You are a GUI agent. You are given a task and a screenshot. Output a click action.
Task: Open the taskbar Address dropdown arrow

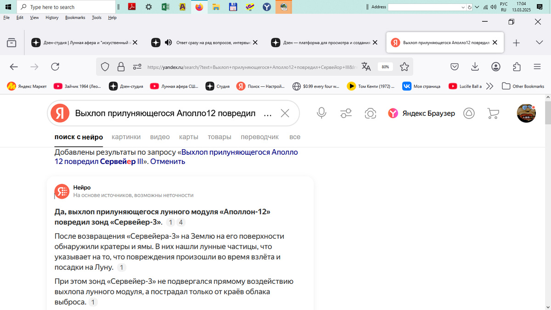click(463, 7)
